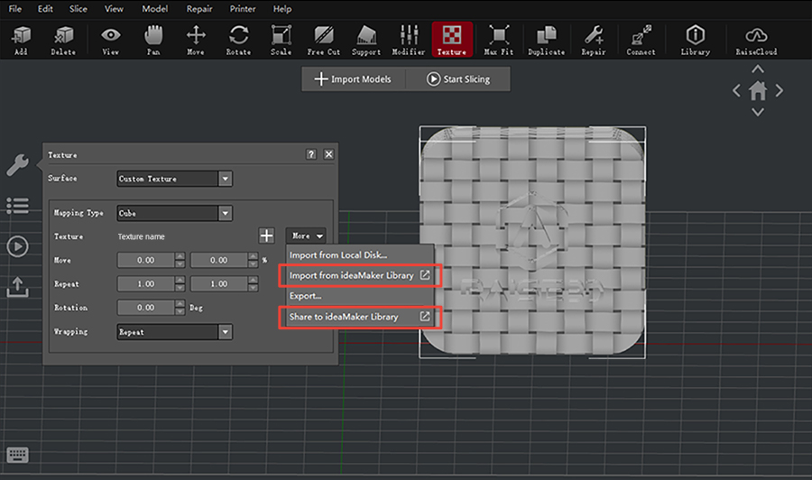The width and height of the screenshot is (812, 480).
Task: Close the Texture panel
Action: pyautogui.click(x=328, y=154)
